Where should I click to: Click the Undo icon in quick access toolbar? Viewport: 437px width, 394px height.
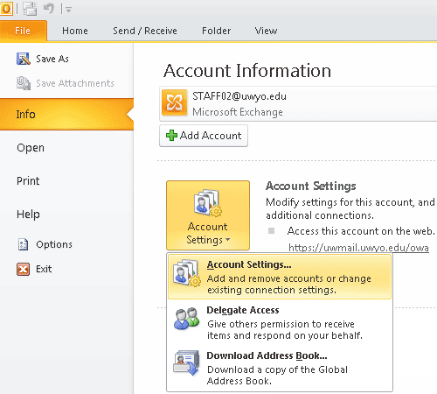[49, 9]
